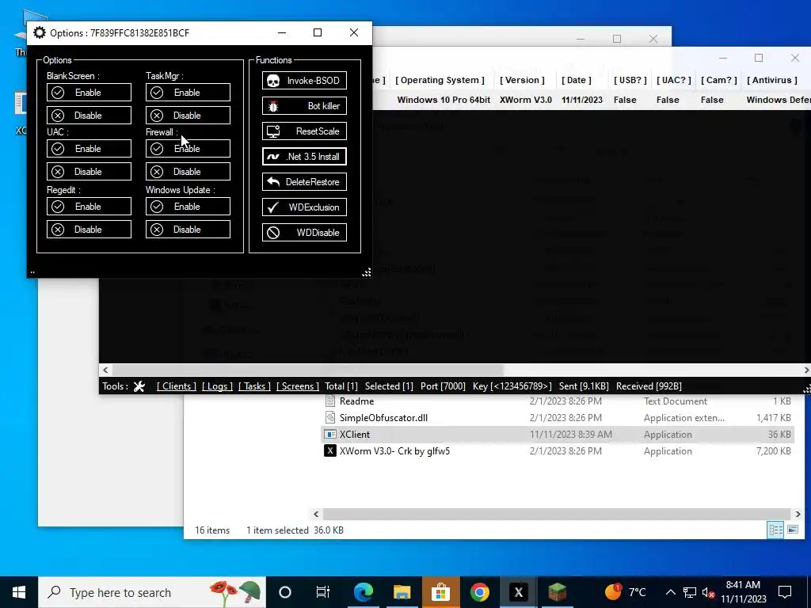Enable TaskMgr option
This screenshot has height=608, width=811.
coord(188,93)
